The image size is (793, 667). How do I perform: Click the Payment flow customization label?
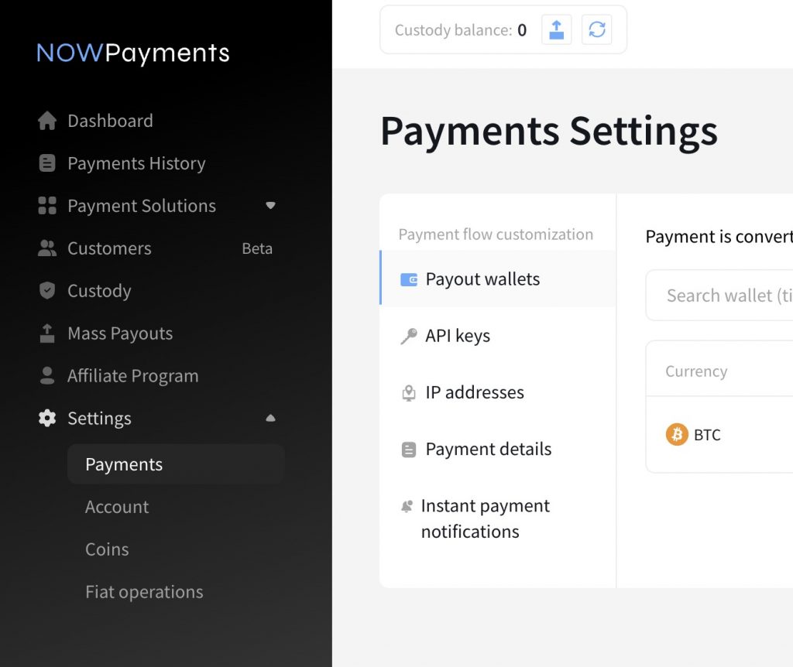point(496,234)
